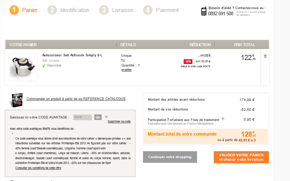Open Consulter les conditions de cette offre
The width and height of the screenshot is (290, 181).
pyautogui.click(x=38, y=168)
